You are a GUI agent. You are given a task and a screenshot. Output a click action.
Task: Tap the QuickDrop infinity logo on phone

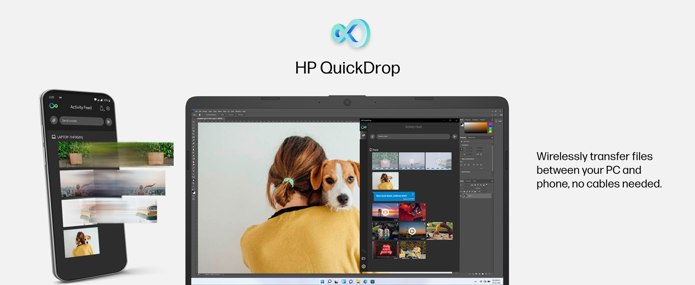(x=54, y=106)
